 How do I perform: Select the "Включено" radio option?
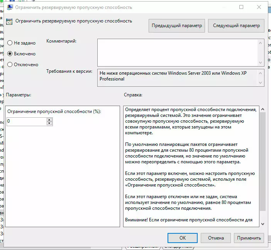10,54
